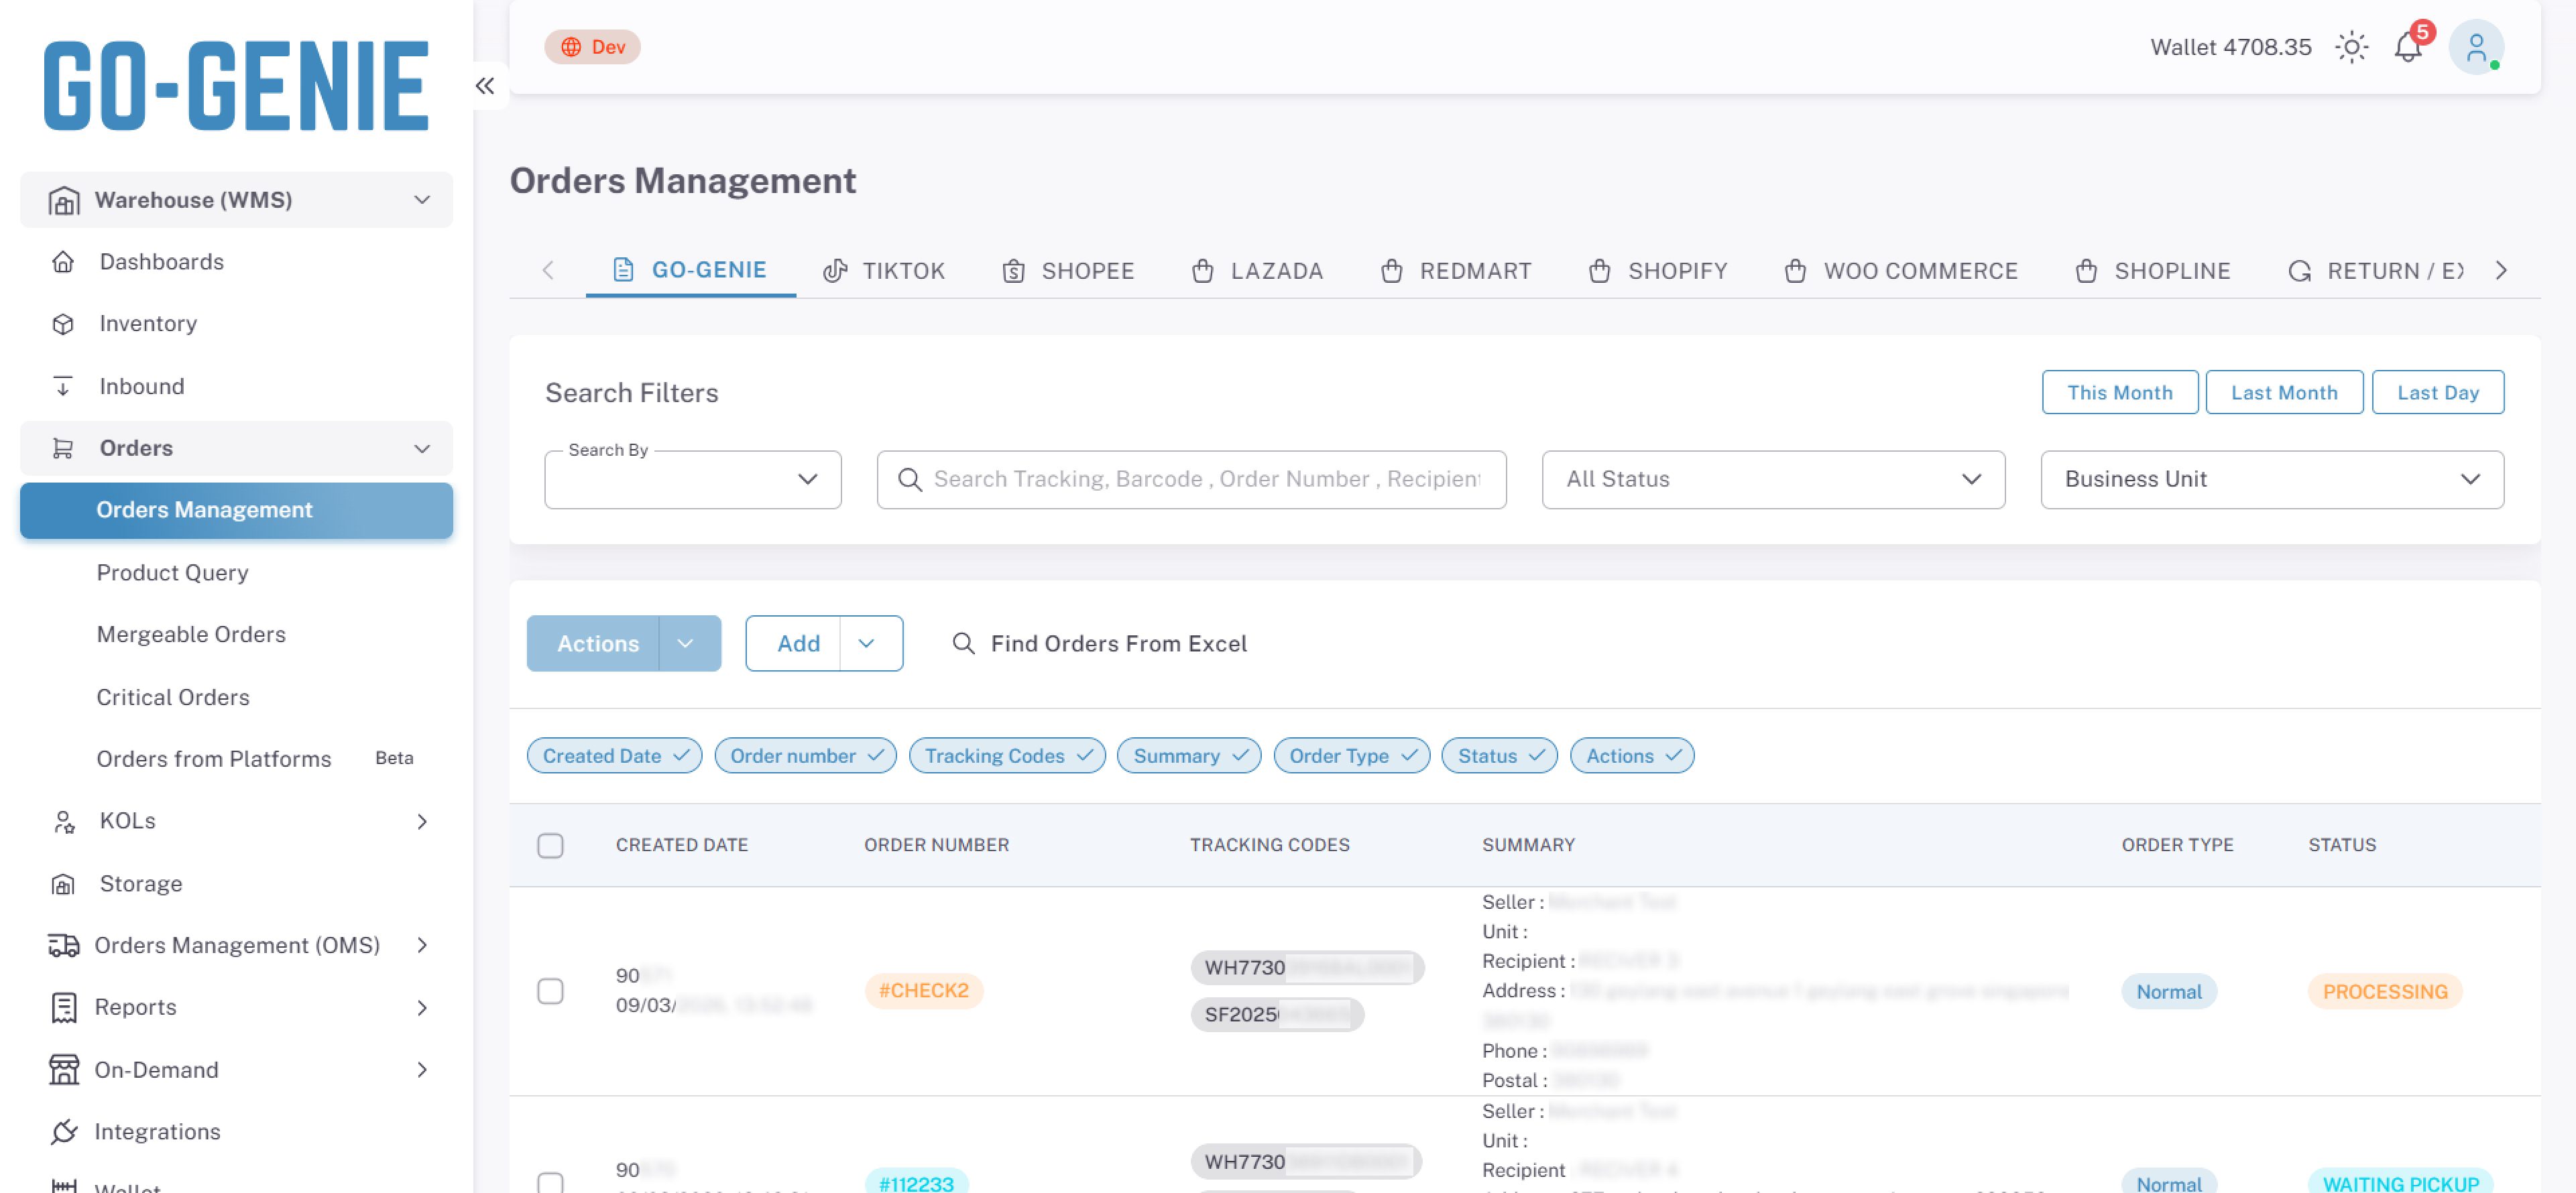This screenshot has height=1193, width=2576.
Task: Expand the On-Demand menu chevron
Action: point(422,1069)
